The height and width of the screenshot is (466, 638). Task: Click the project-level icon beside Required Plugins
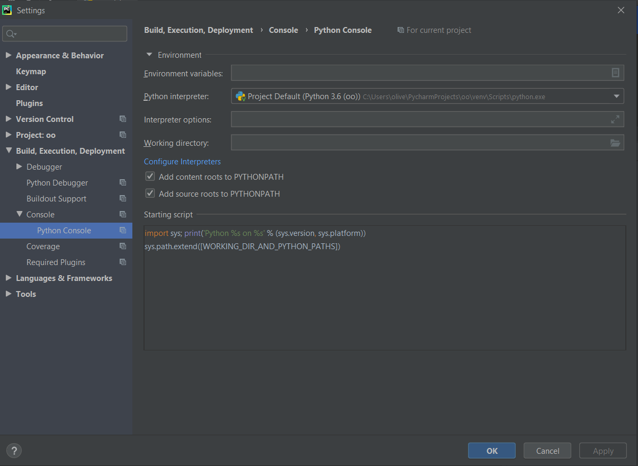(x=123, y=262)
